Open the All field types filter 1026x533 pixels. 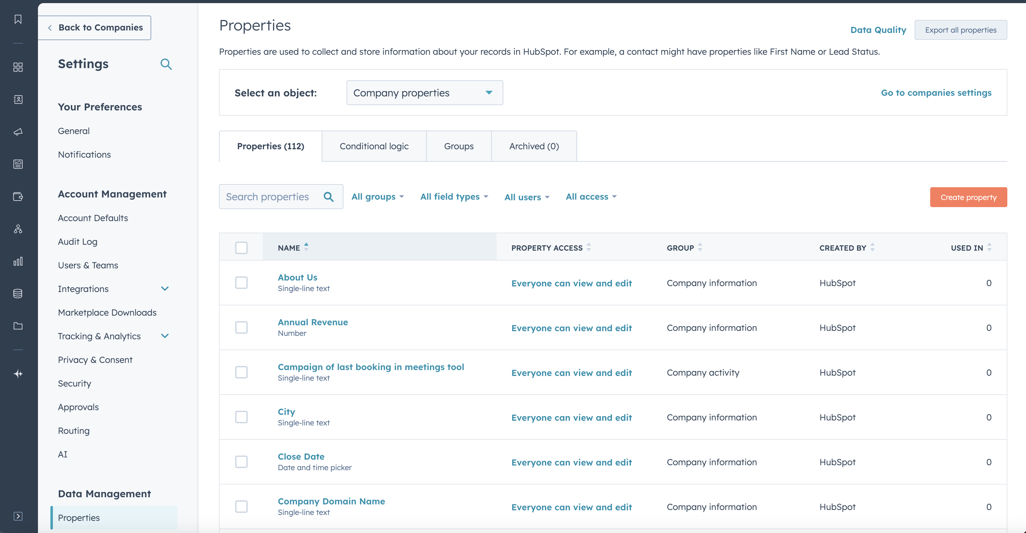click(454, 197)
